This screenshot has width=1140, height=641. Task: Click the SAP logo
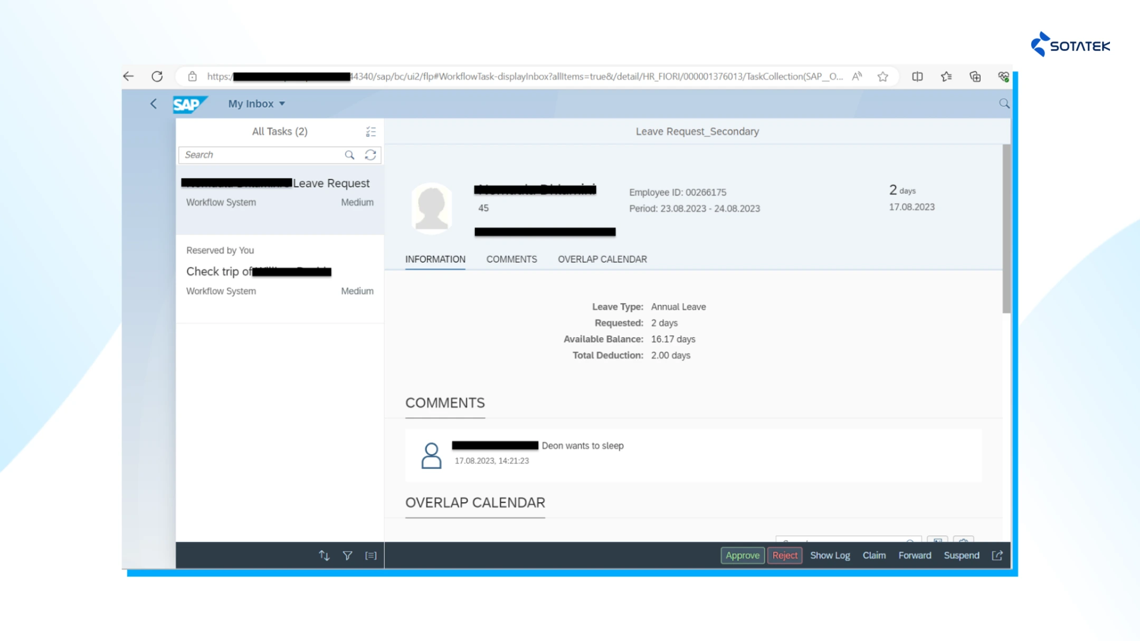(190, 104)
